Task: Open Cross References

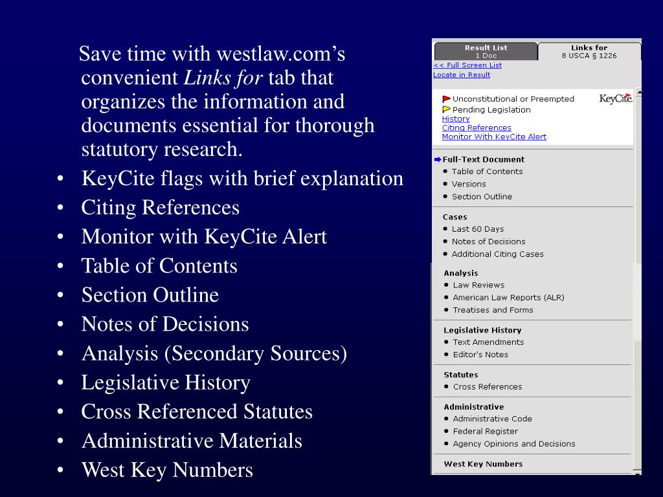Action: pos(488,387)
